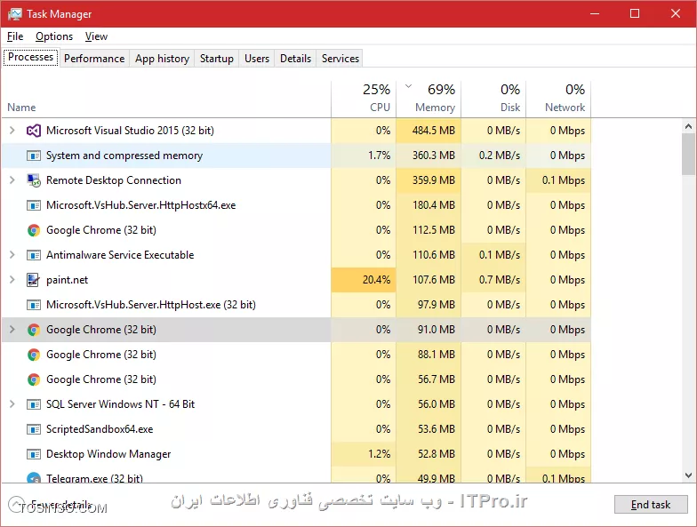The height and width of the screenshot is (527, 697).
Task: Click the SQL Server Windows NT icon
Action: coord(34,404)
